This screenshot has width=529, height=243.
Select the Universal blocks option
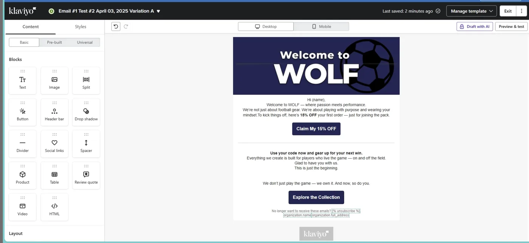(x=85, y=42)
